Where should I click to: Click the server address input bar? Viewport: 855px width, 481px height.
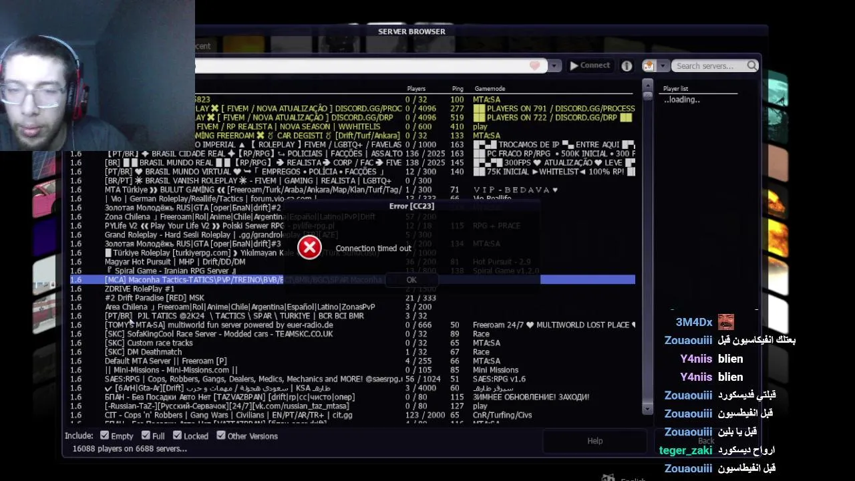(371, 65)
